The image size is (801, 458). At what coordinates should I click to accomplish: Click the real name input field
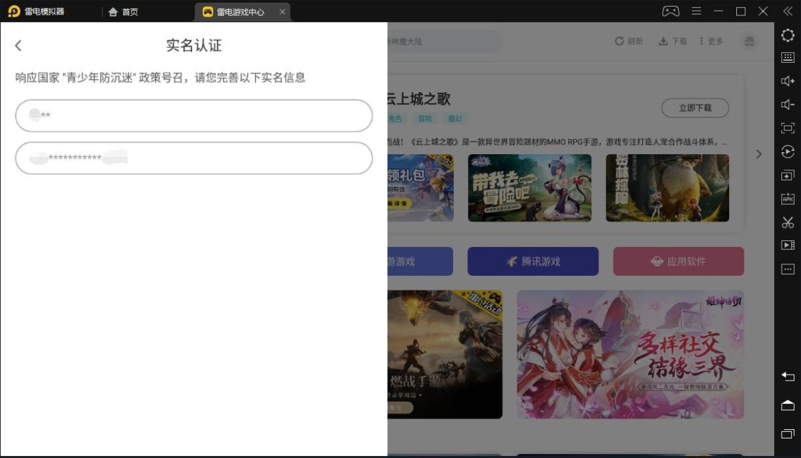tap(194, 116)
